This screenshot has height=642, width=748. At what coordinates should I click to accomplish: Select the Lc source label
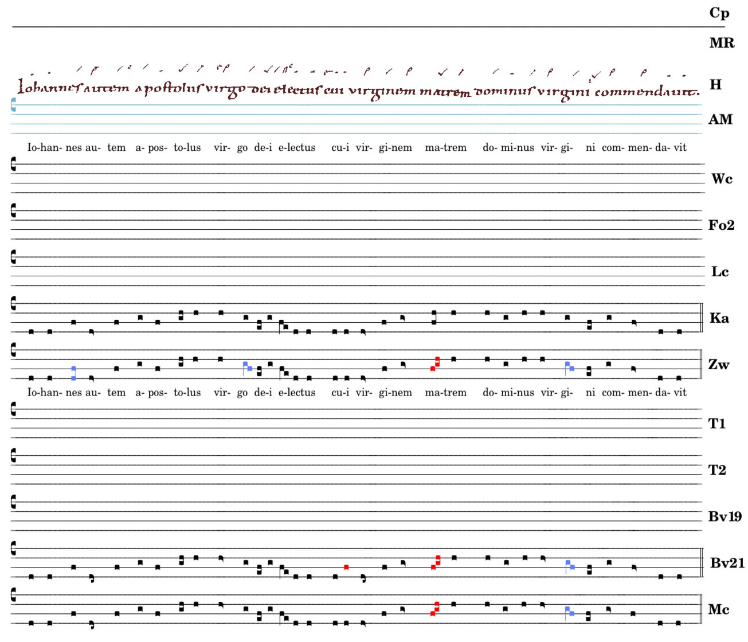click(719, 272)
